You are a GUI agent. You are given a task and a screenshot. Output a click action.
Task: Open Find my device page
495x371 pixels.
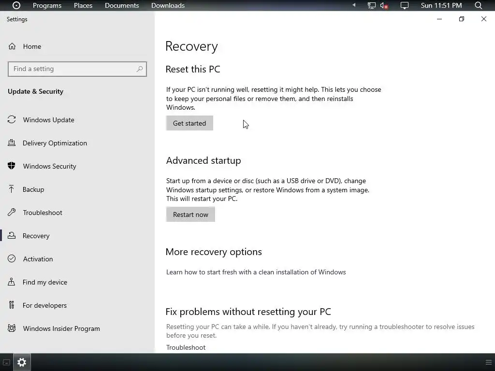pos(45,282)
